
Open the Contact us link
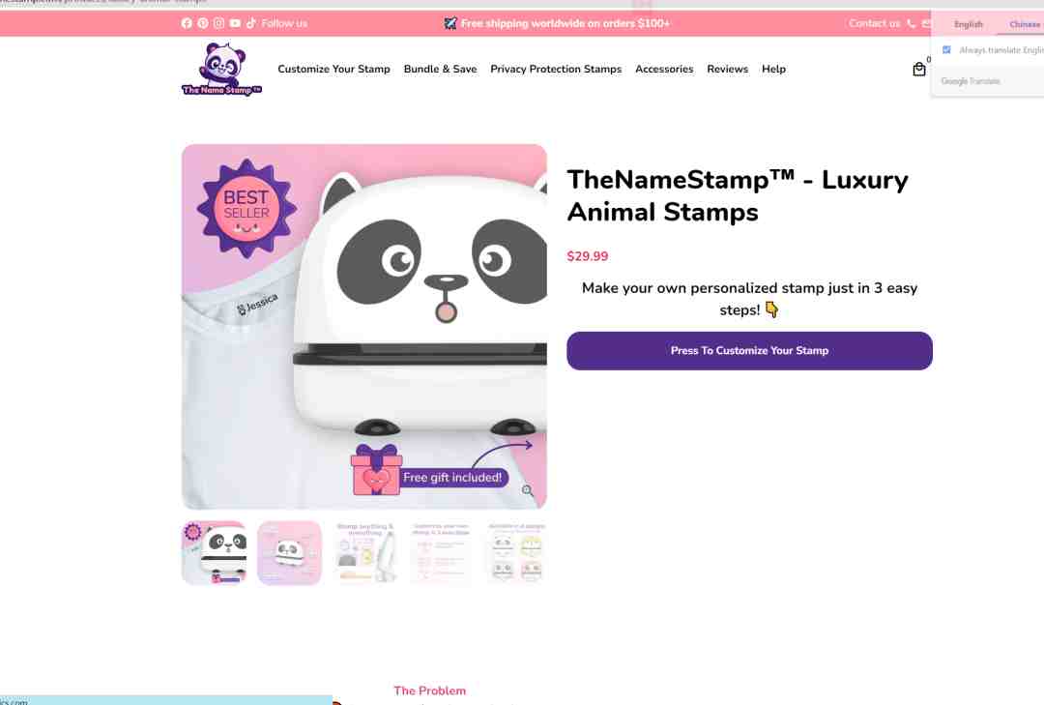(874, 23)
